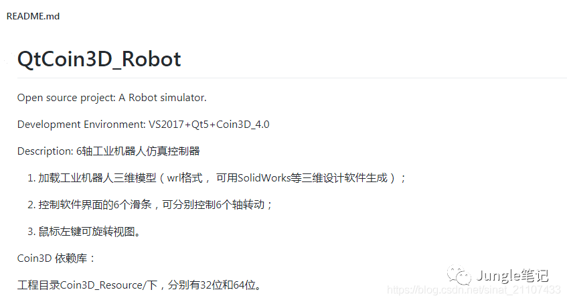Click the 'Coin3D 依赖库：' line

(56, 258)
